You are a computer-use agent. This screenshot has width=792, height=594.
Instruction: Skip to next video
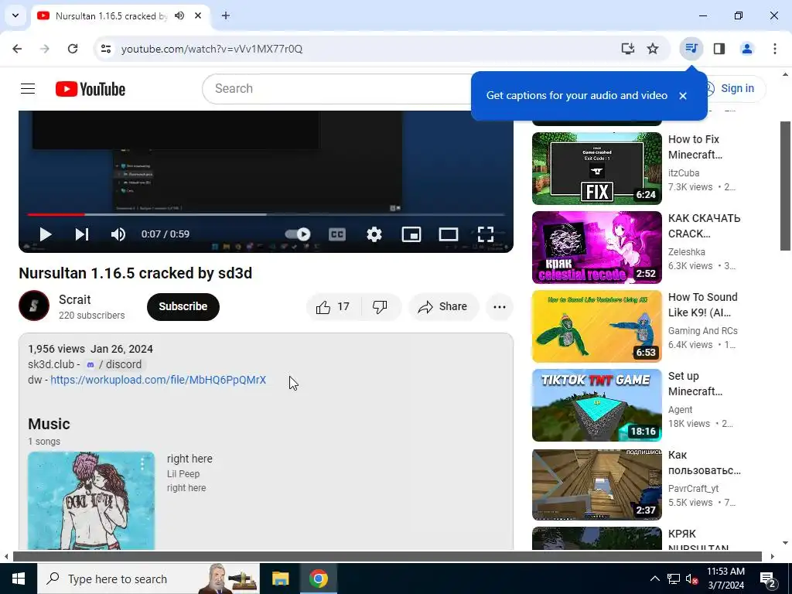[x=82, y=234]
